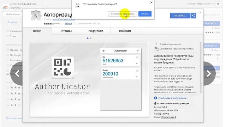Switch to the ПОХОЖИЕ tab
226x127 pixels.
tap(125, 31)
